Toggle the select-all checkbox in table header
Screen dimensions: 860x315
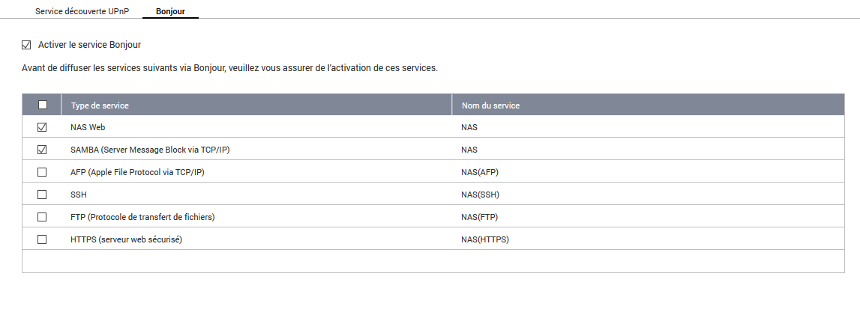coord(42,105)
